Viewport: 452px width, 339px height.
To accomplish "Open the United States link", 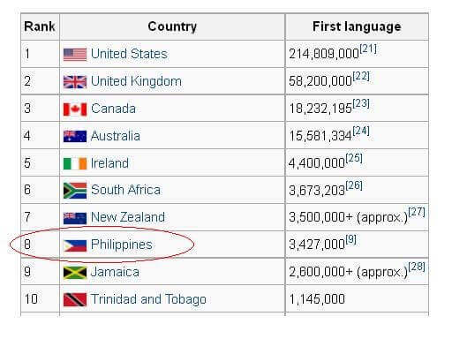I will coord(129,54).
